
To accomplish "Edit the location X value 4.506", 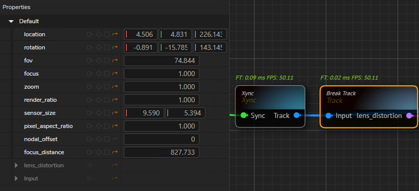I will [x=141, y=34].
